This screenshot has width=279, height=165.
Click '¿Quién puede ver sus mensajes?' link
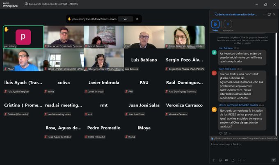pos(230,138)
